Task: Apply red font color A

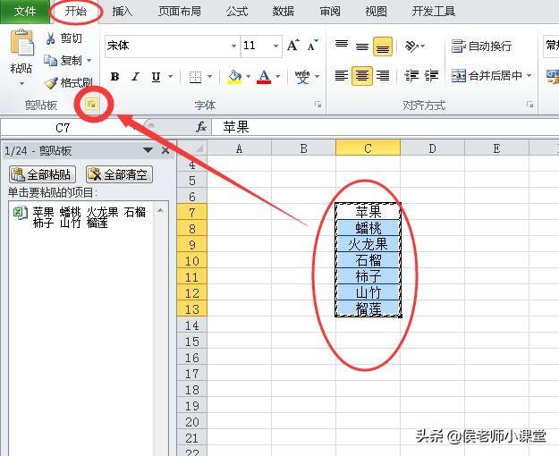Action: coord(264,76)
